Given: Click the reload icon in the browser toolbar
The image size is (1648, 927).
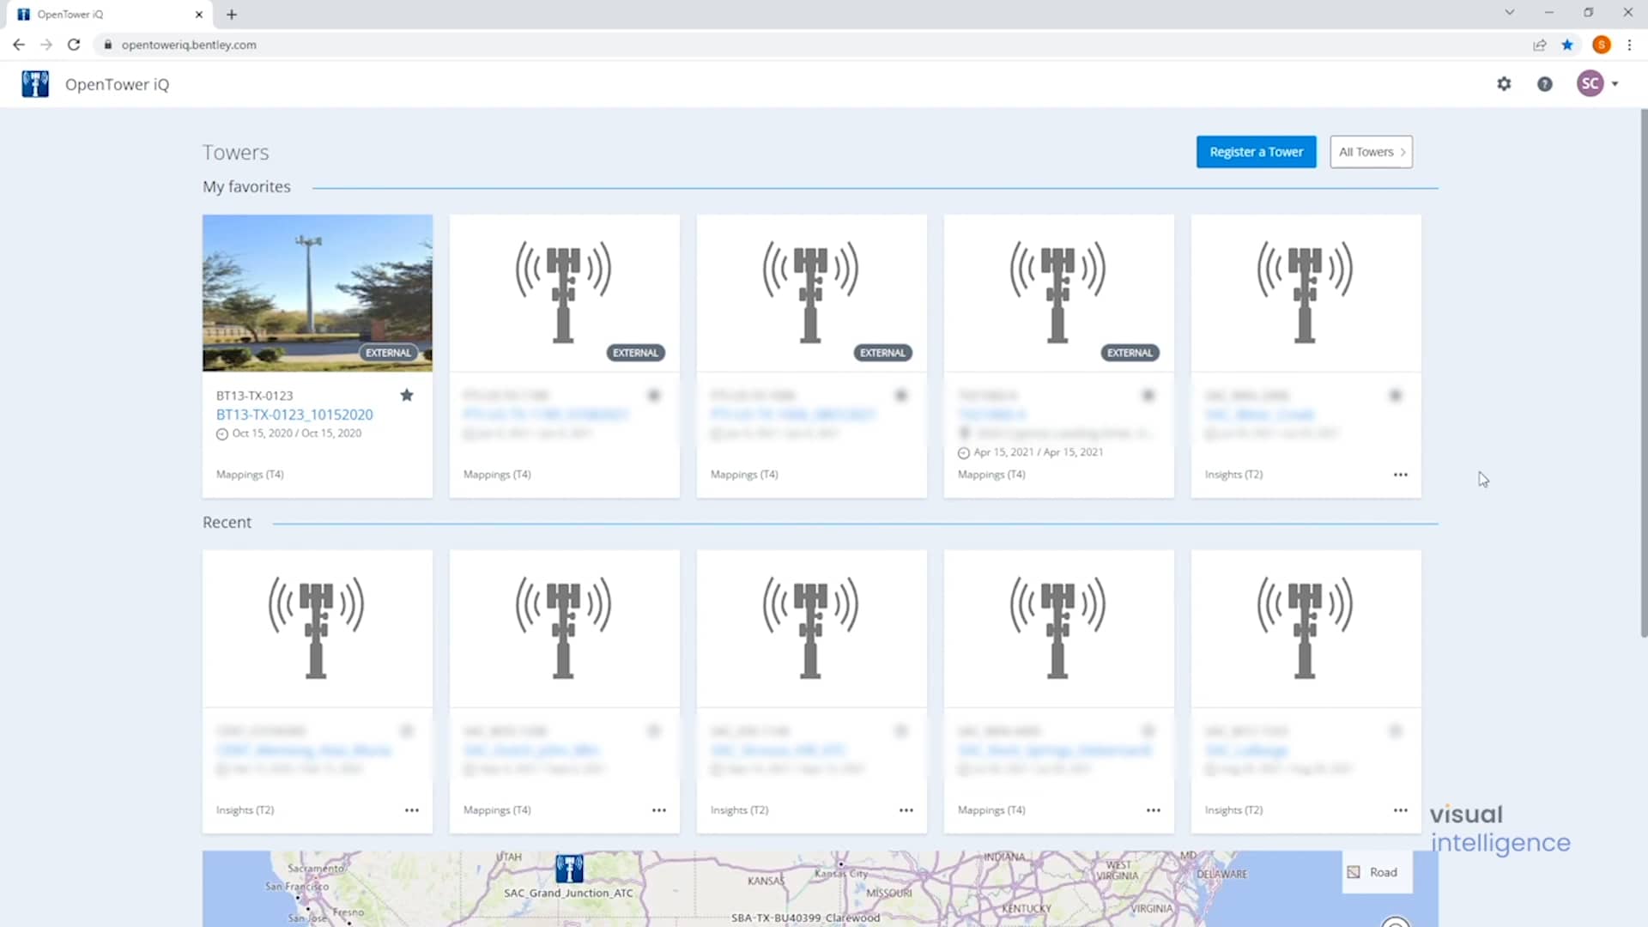Looking at the screenshot, I should tap(74, 45).
